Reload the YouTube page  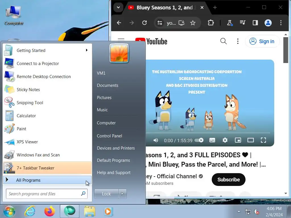pyautogui.click(x=144, y=23)
